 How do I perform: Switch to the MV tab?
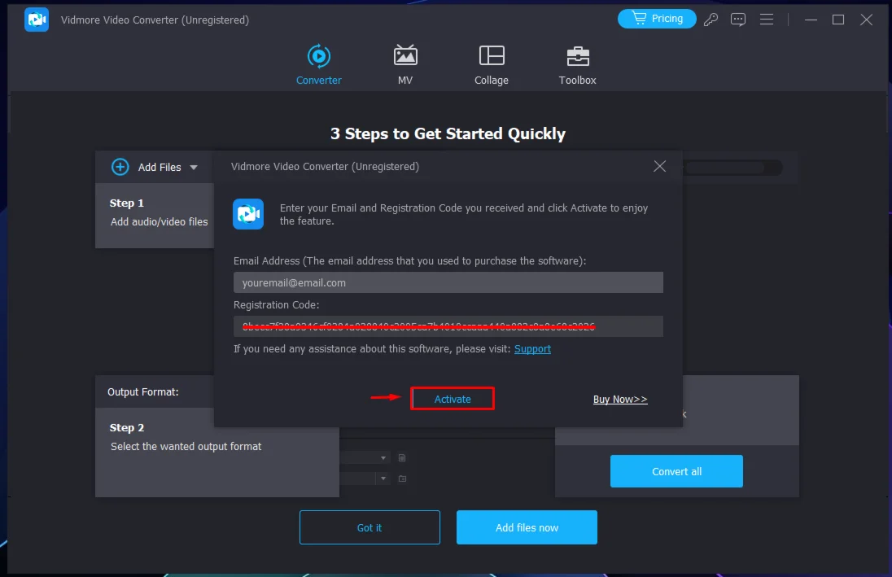point(405,65)
